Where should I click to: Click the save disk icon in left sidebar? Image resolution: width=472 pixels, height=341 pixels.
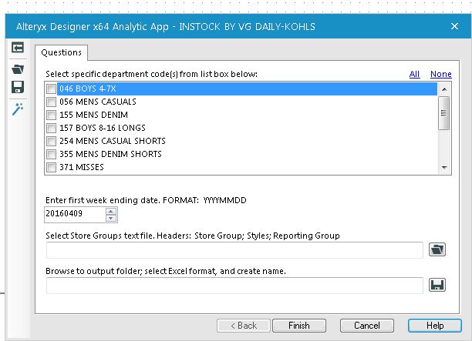tap(17, 89)
